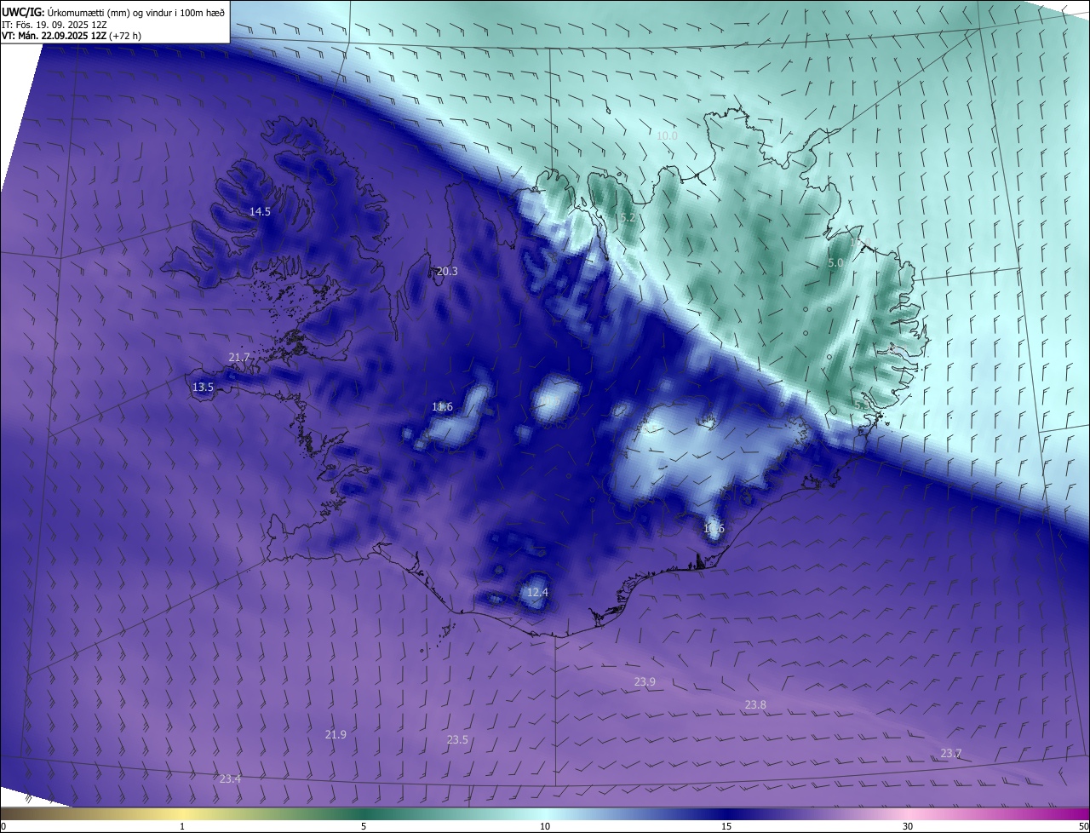Select the color scale tick label 5
1090x833 pixels.
click(364, 826)
